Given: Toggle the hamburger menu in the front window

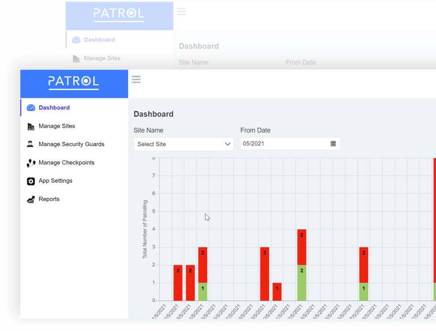Looking at the screenshot, I should click(x=136, y=79).
